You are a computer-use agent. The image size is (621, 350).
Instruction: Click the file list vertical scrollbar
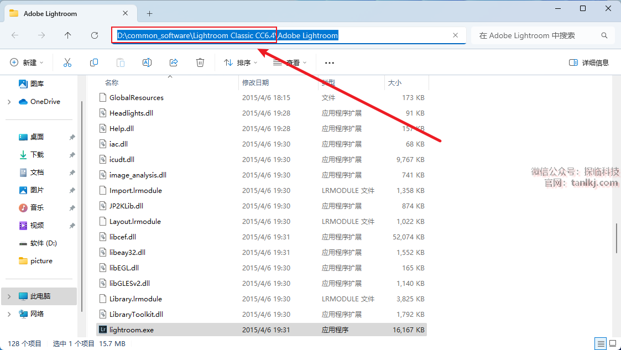(x=617, y=238)
